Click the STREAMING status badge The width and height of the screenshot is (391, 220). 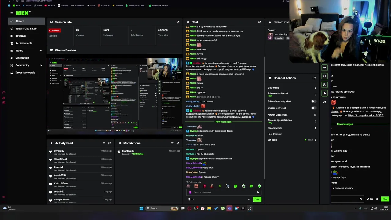[x=55, y=30]
